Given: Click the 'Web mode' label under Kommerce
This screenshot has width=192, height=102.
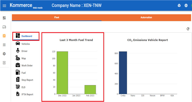Looking at the screenshot, I should click(38, 8).
